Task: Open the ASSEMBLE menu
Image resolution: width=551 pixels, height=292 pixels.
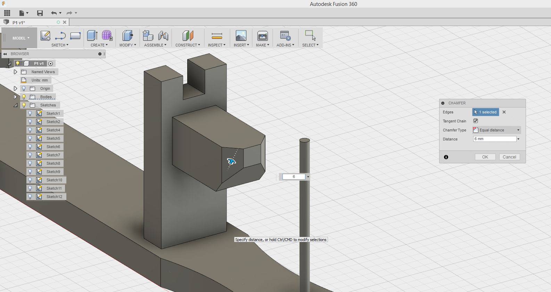Action: (155, 45)
